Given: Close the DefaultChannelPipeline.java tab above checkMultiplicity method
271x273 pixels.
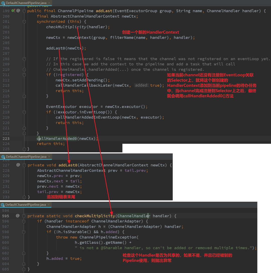Looking at the screenshot, I should [49, 205].
